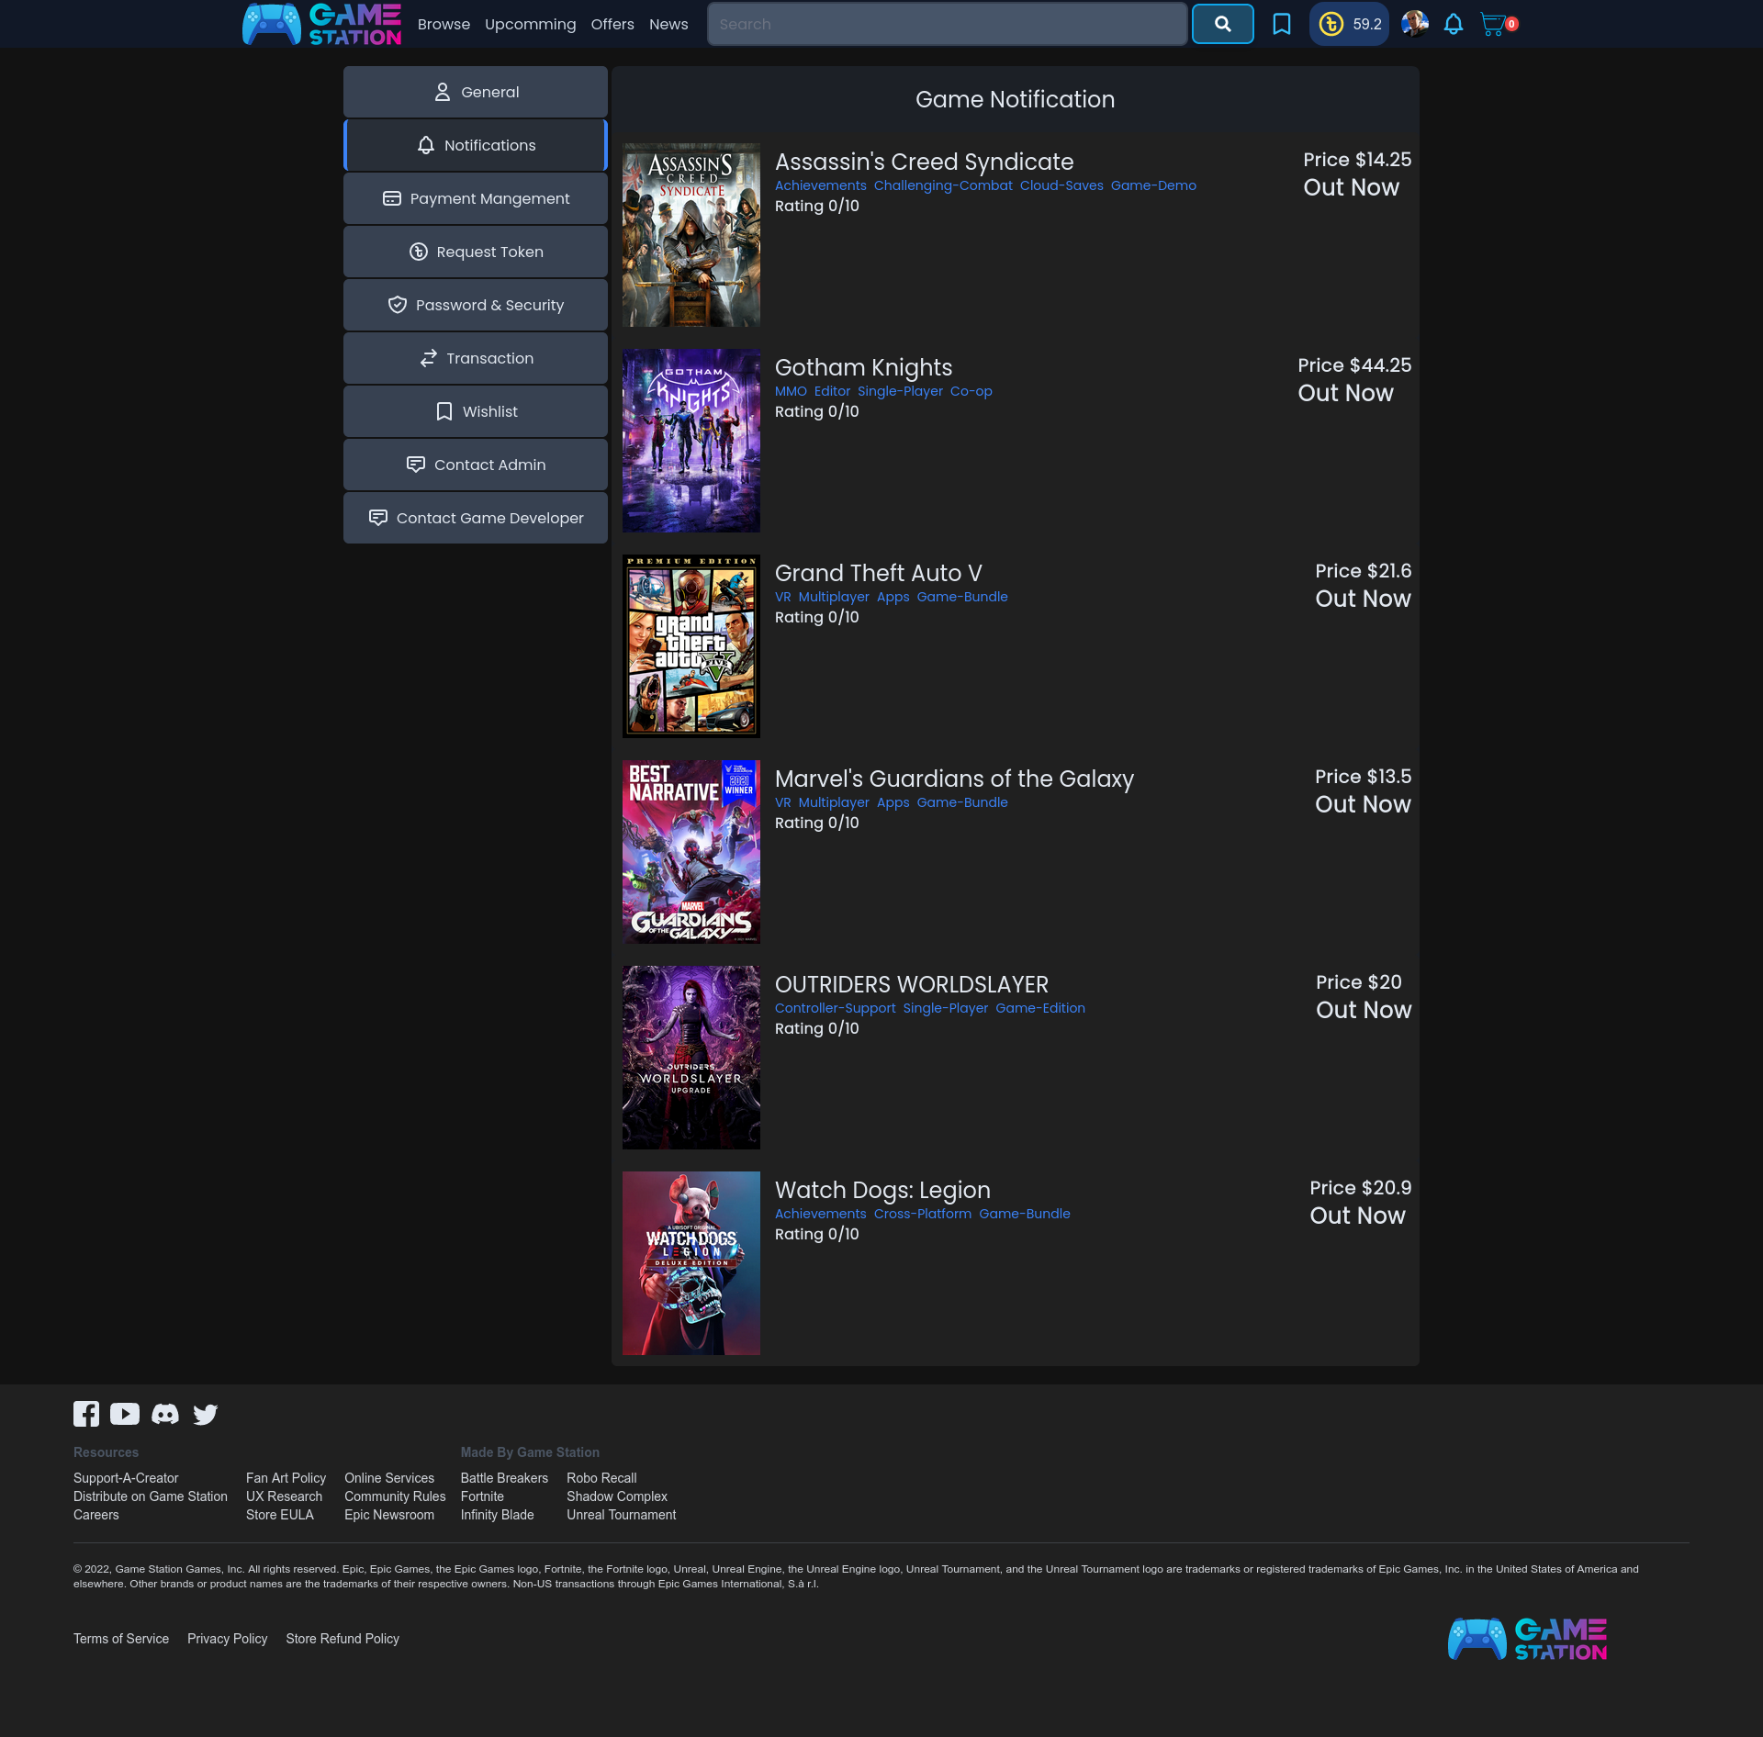This screenshot has height=1737, width=1763.
Task: Click the token coin balance icon
Action: coord(1331,24)
